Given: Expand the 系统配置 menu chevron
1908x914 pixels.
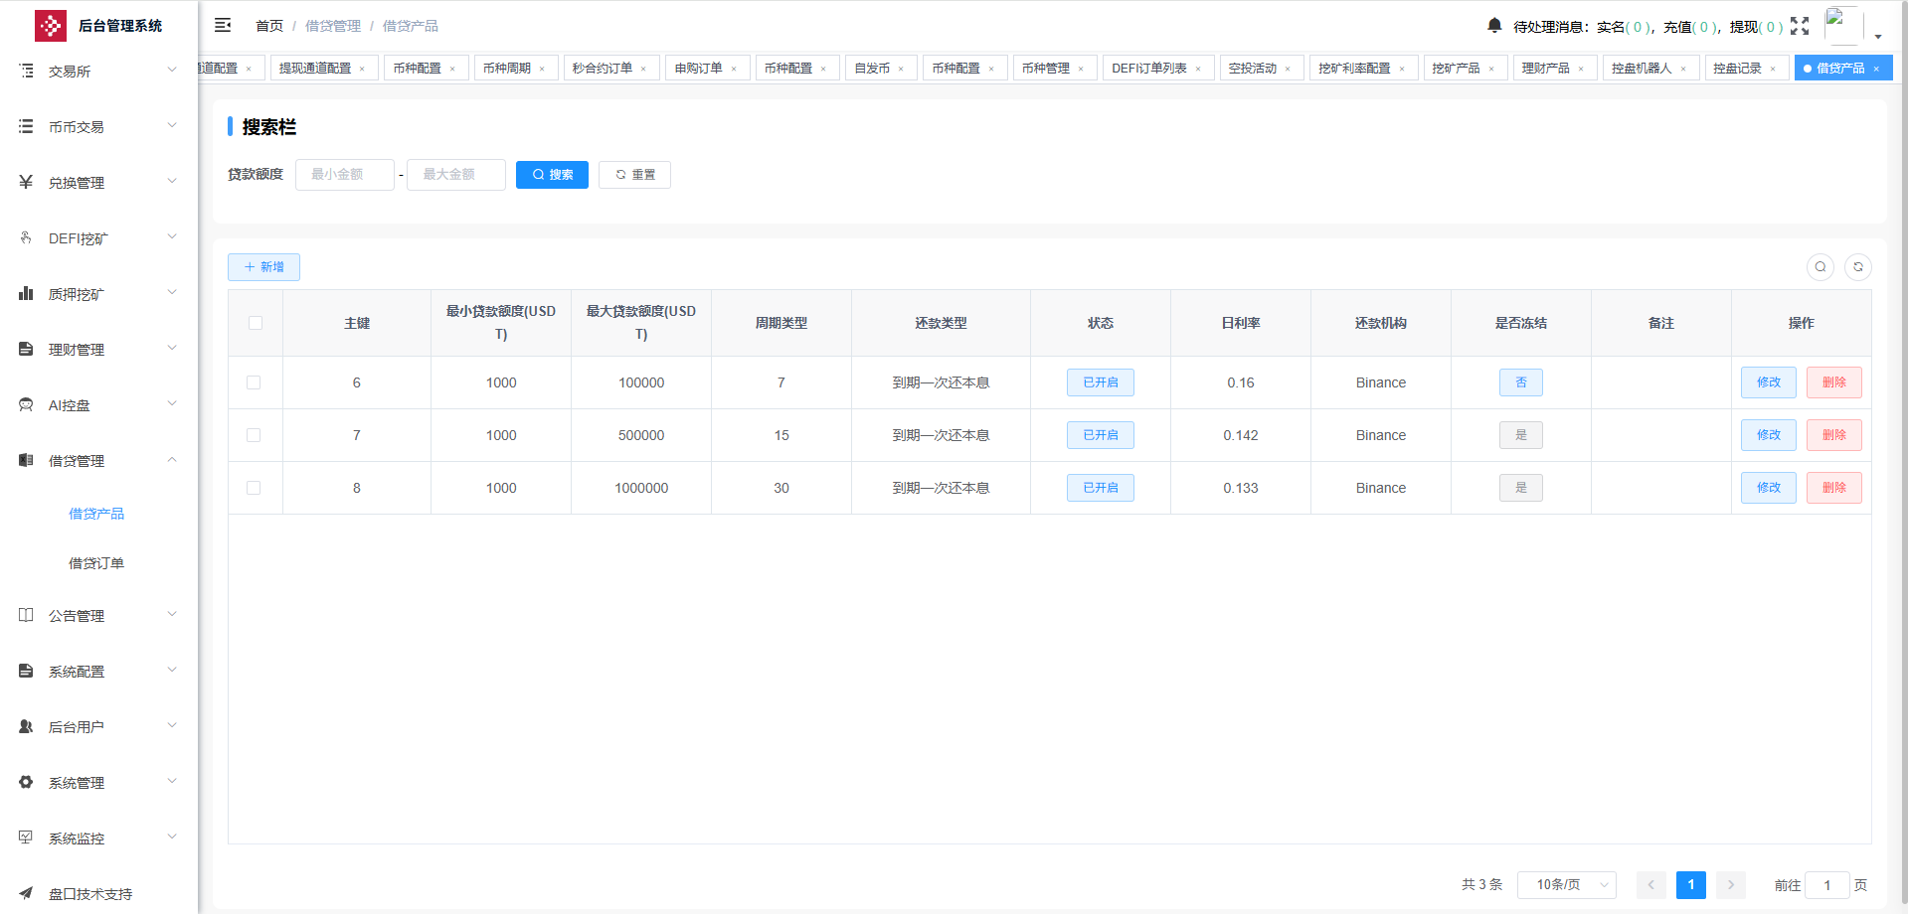Looking at the screenshot, I should [172, 670].
